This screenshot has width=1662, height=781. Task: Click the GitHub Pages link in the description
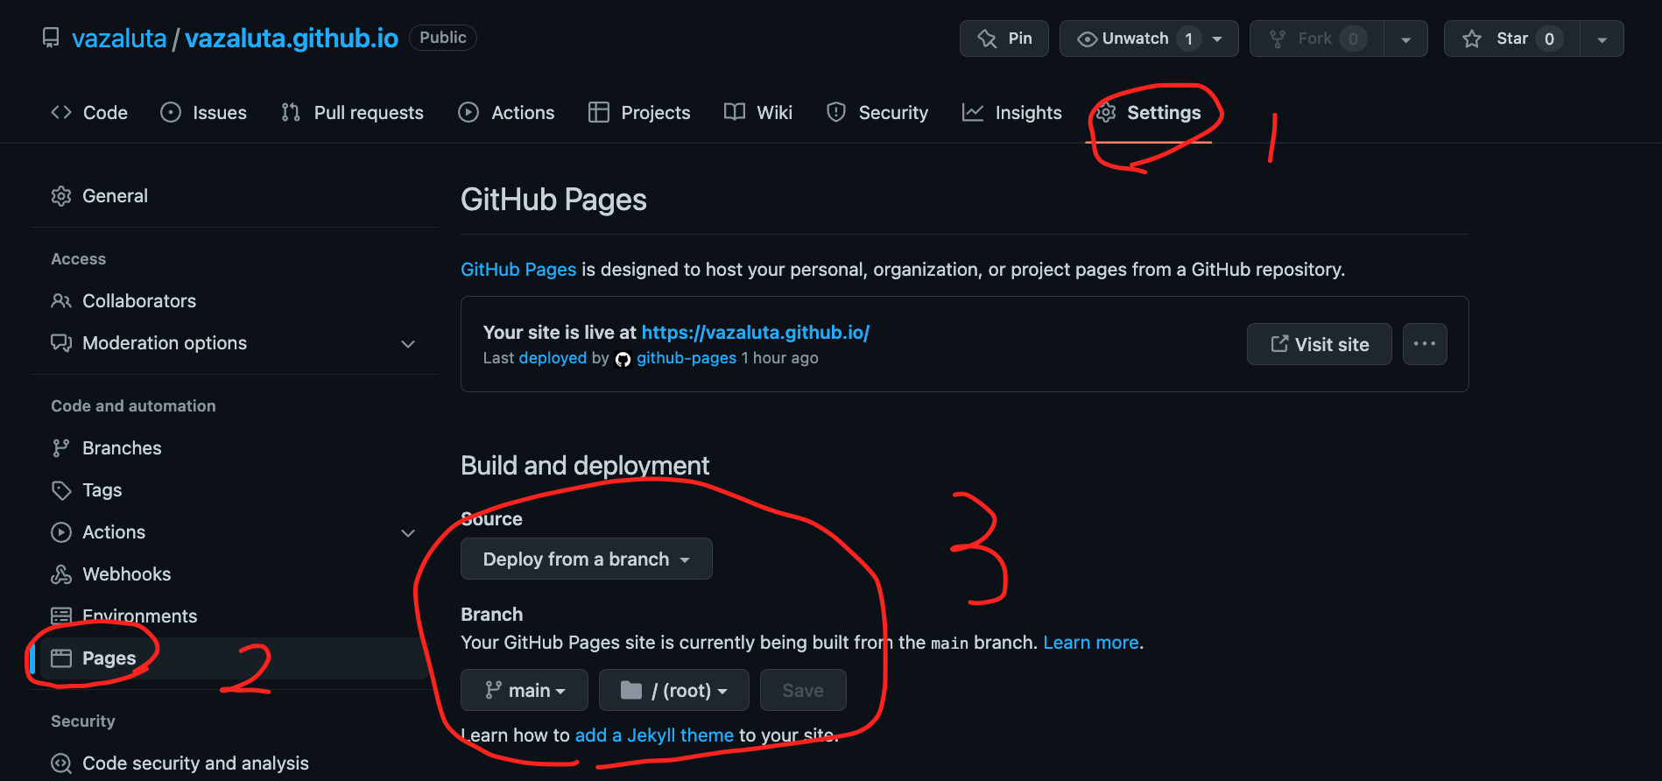pos(518,270)
